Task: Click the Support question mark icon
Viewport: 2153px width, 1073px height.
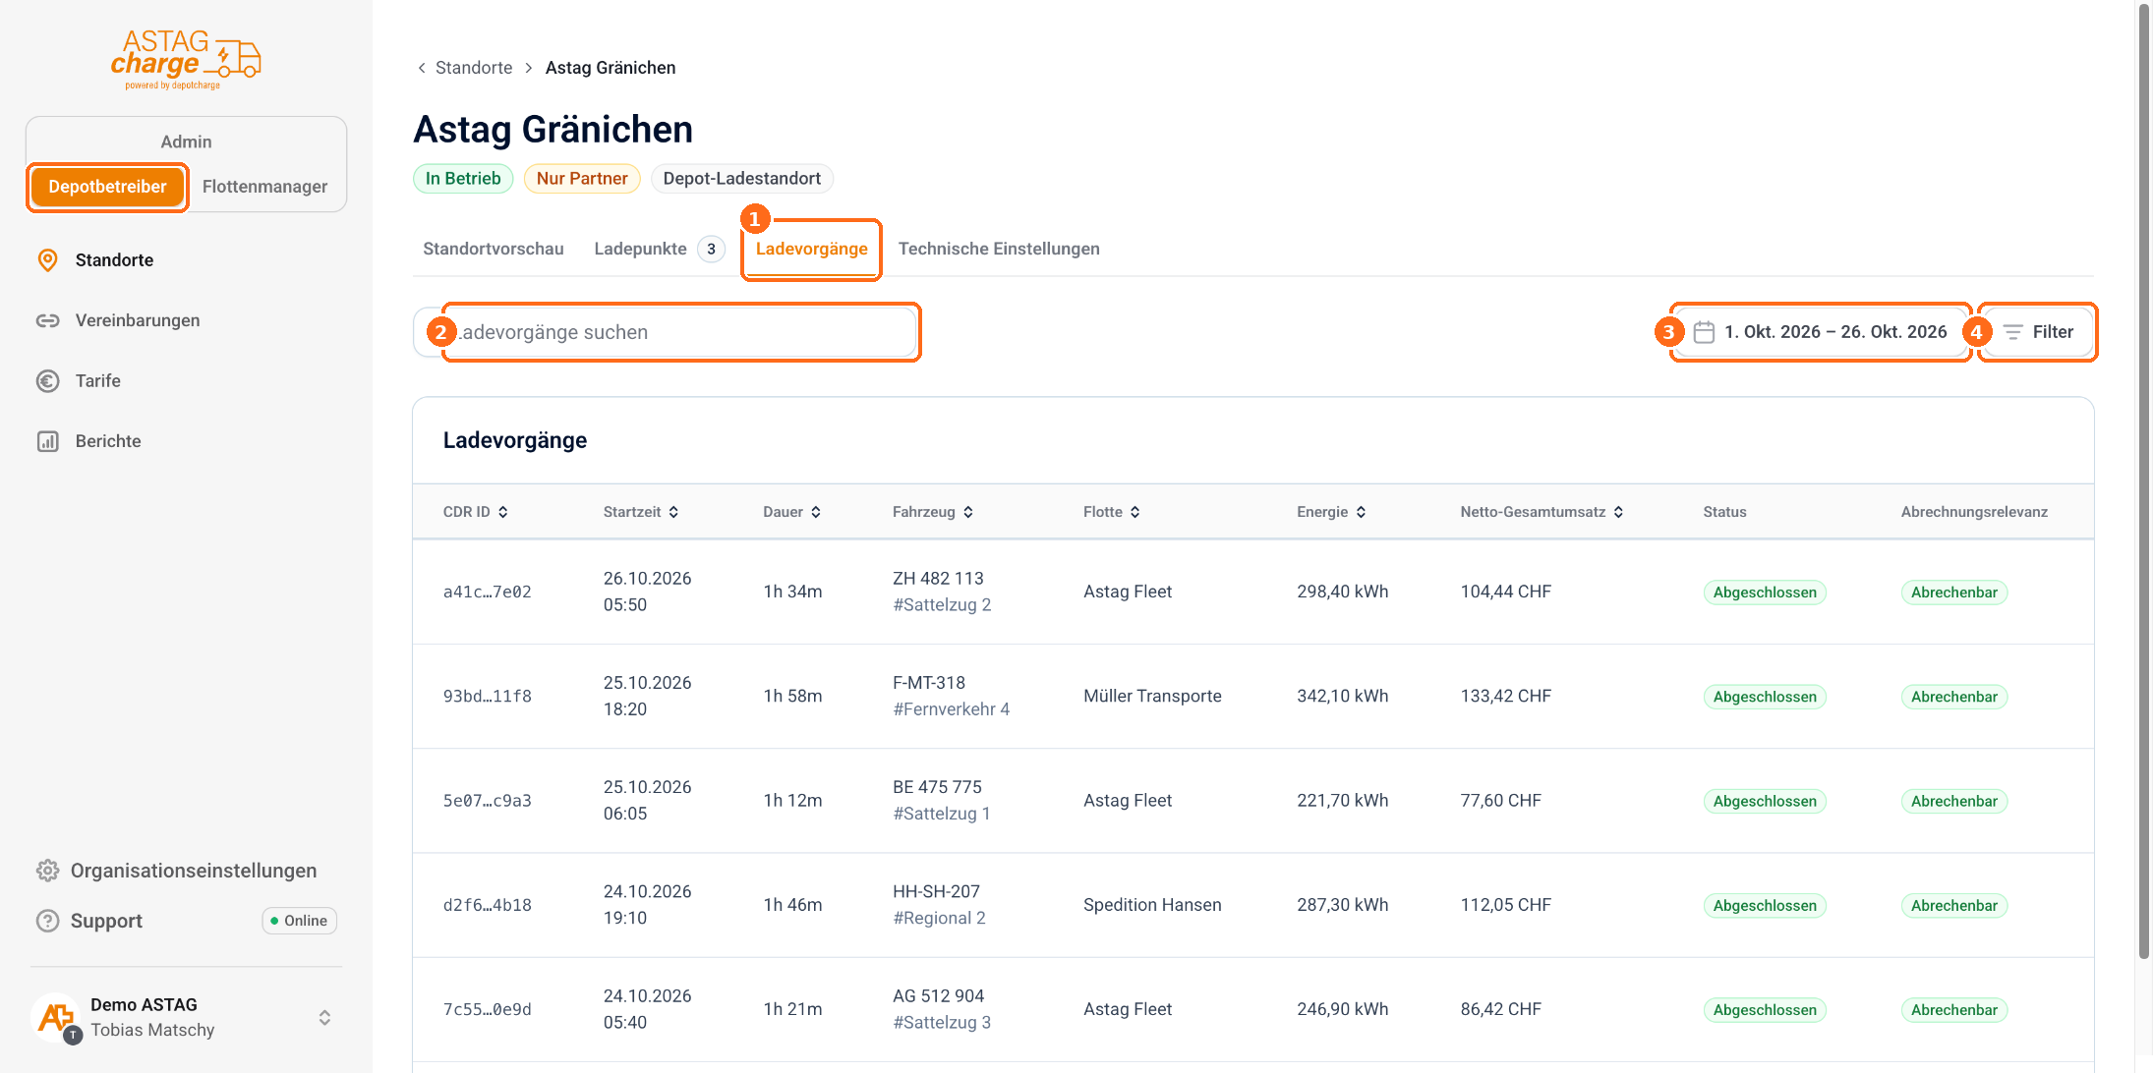Action: (47, 921)
